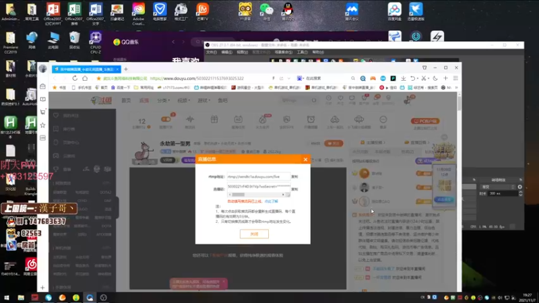Open the 常用网址 bookmark folder
539x303 pixels.
coord(144,88)
